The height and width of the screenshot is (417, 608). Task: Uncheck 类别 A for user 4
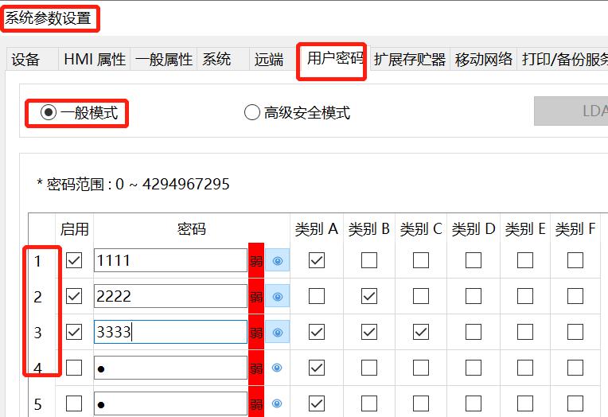tap(317, 368)
